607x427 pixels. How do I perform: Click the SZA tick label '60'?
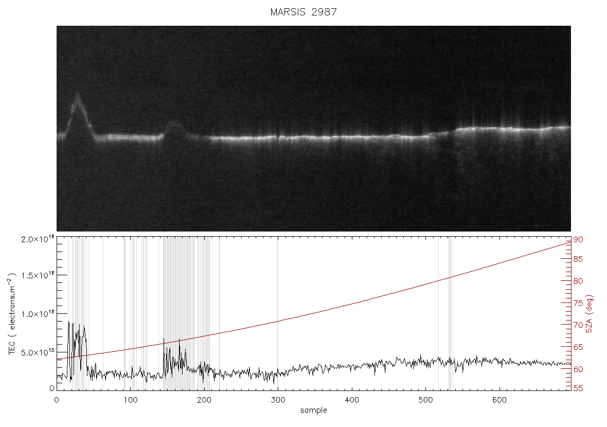pos(578,369)
